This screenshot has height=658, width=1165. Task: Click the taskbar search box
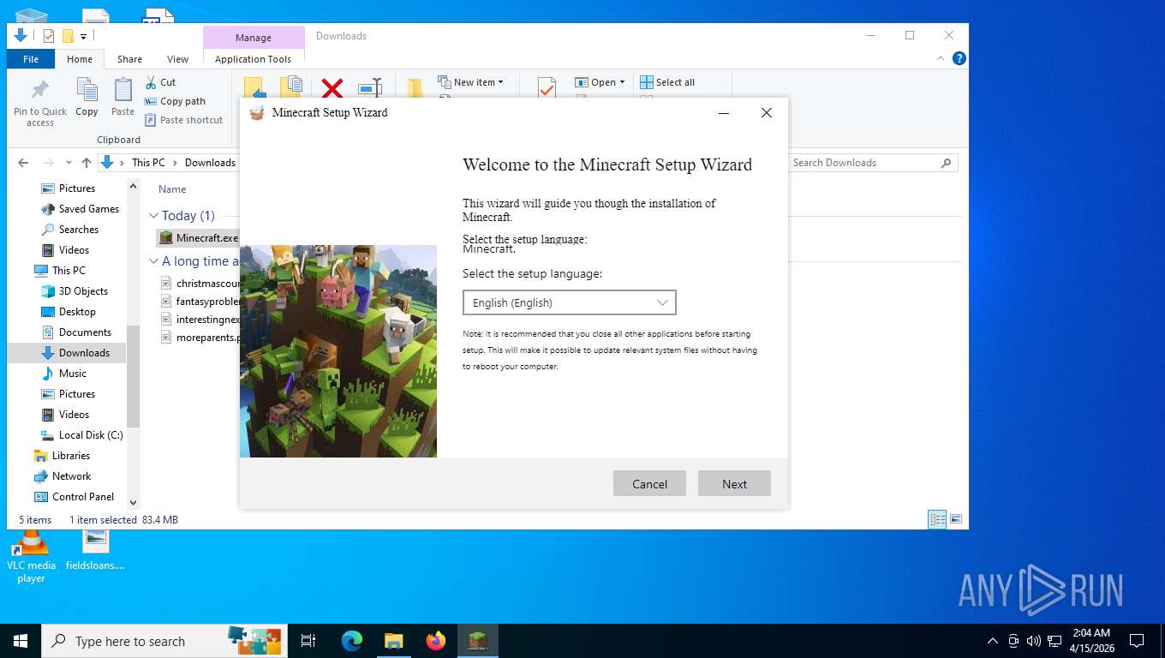[x=164, y=641]
